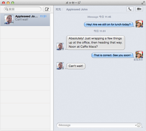This screenshot has width=146, height=131.
Task: Click recipient name Appleseed John in header
Action: [77, 9]
